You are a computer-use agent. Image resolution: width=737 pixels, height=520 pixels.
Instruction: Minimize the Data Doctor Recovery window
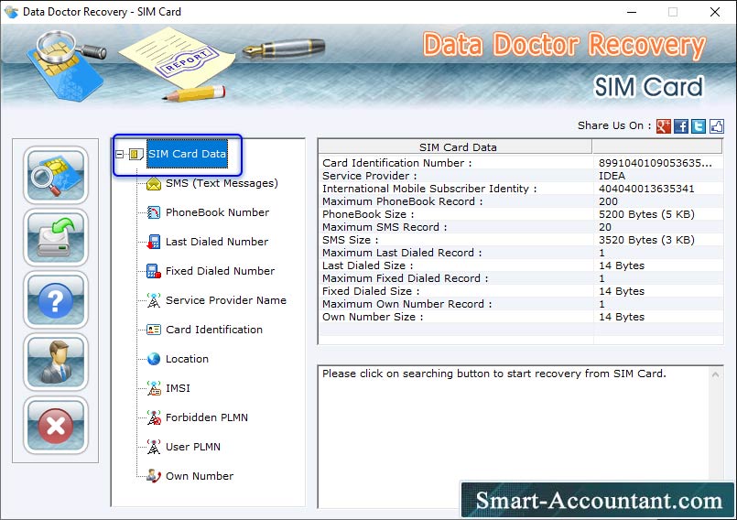632,12
